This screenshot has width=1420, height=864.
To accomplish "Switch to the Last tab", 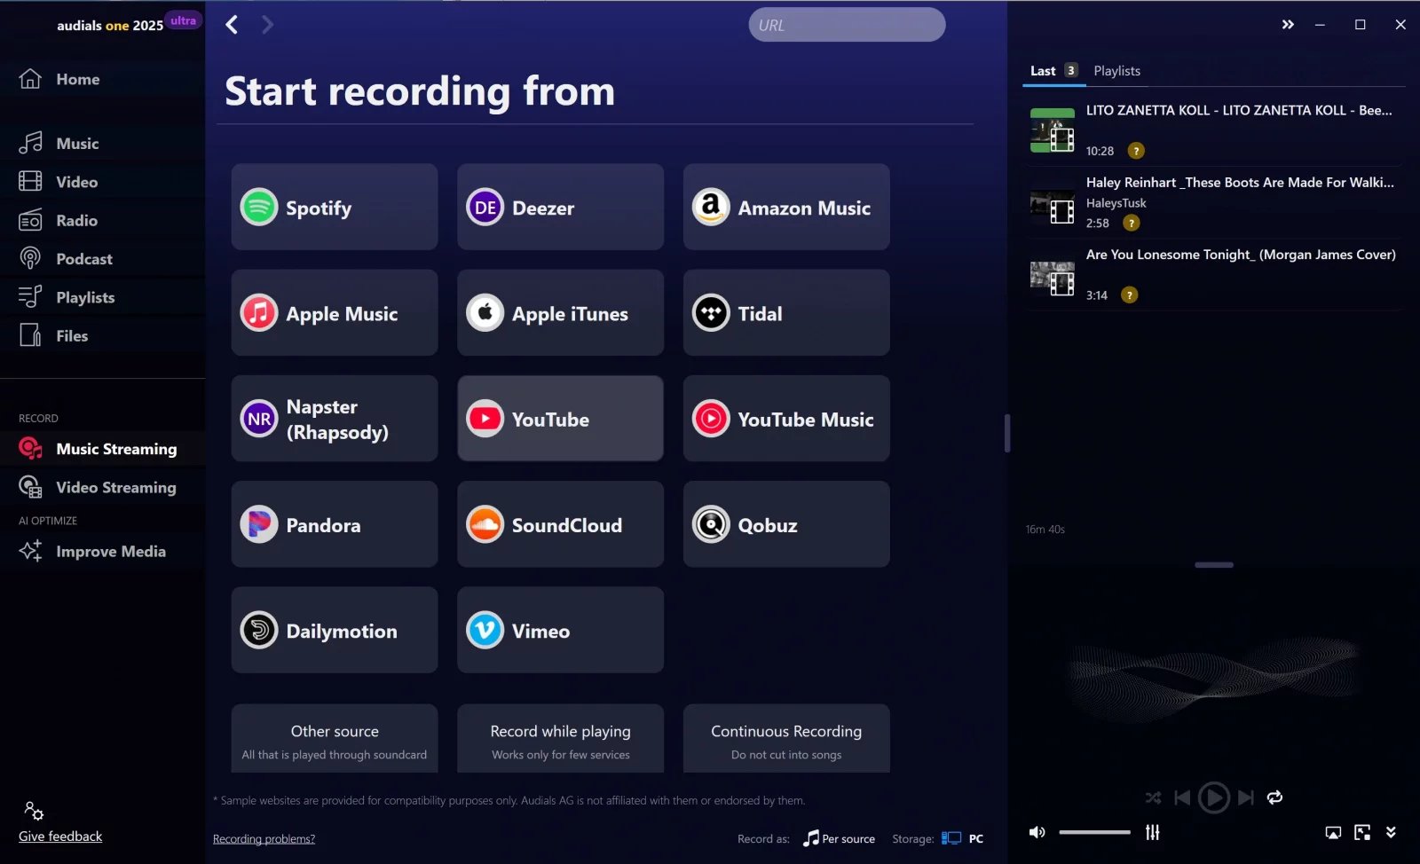I will [1053, 71].
